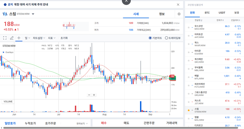Click the mini price sparkline thumbnail
This screenshot has height=129, width=244.
[x=76, y=26]
